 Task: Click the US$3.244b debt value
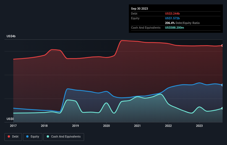pyautogui.click(x=172, y=14)
